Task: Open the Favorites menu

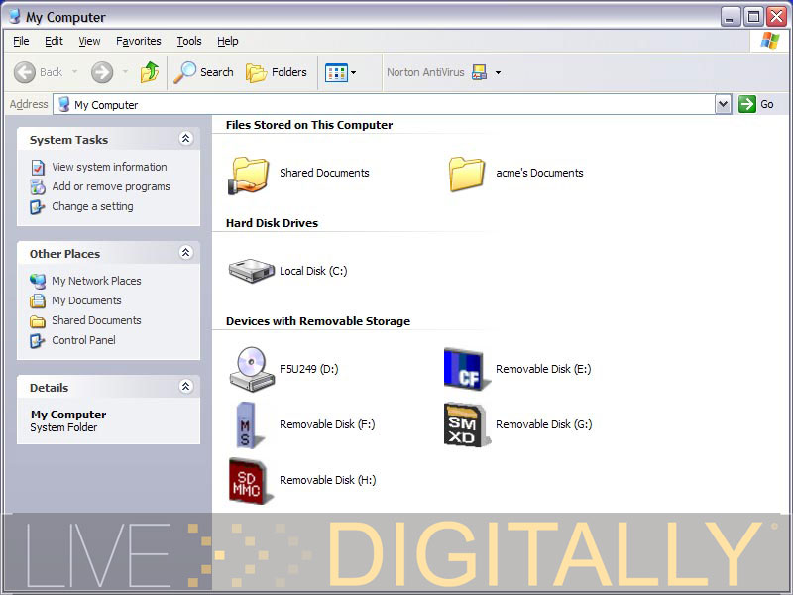Action: coord(138,41)
